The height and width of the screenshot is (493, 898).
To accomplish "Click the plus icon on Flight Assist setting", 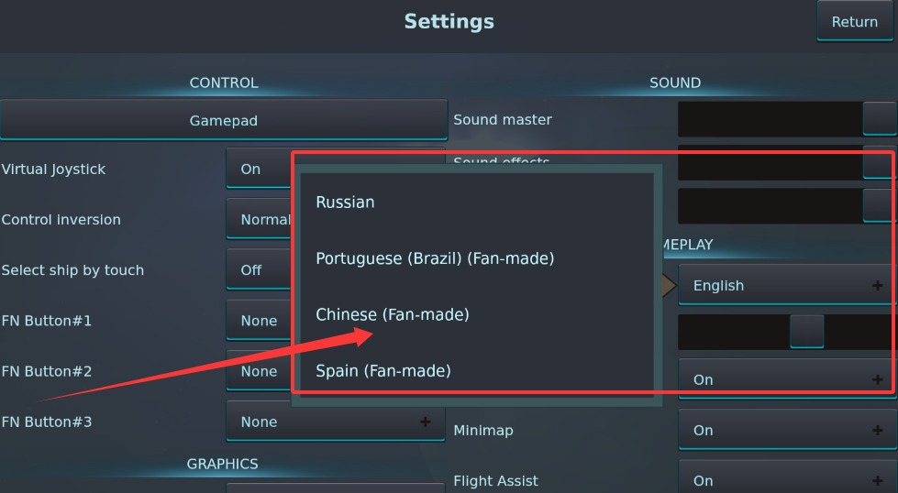I will tap(878, 480).
